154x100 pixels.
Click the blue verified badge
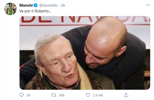tap(36, 5)
